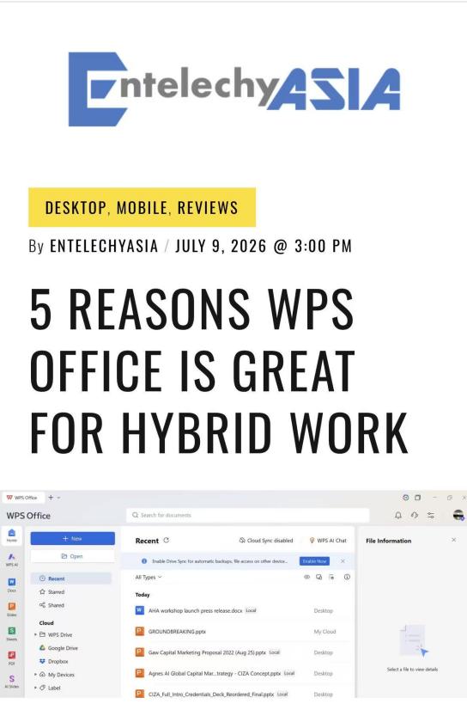The width and height of the screenshot is (467, 716).
Task: Refresh the Recent list icon
Action: (x=167, y=540)
